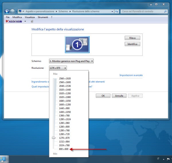Image resolution: width=172 pixels, height=163 pixels.
Task: Select 1920 x 1200 resolution
Action: pyautogui.click(x=65, y=93)
